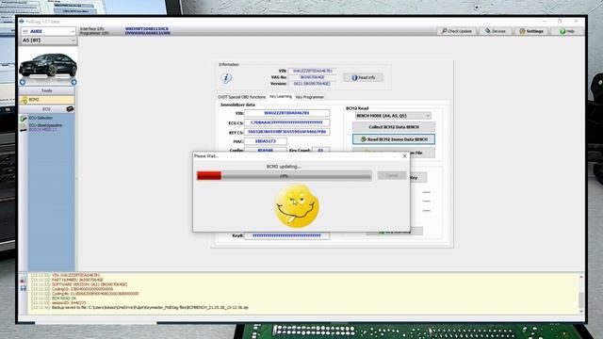603x339 pixels.
Task: Select ECU diesel/gasoline item
Action: pos(45,125)
